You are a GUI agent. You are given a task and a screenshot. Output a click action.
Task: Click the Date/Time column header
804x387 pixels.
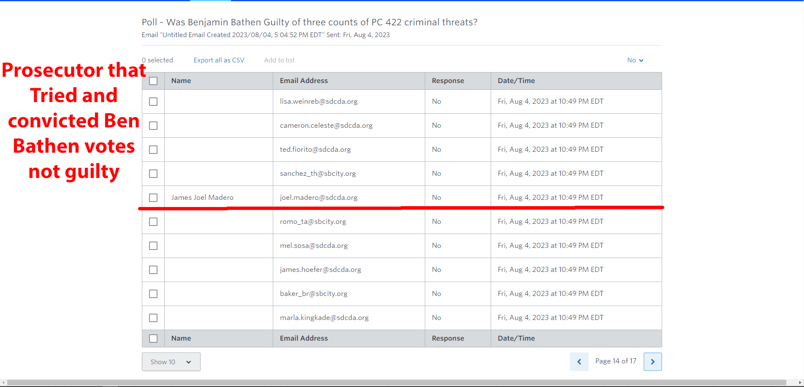(x=516, y=81)
